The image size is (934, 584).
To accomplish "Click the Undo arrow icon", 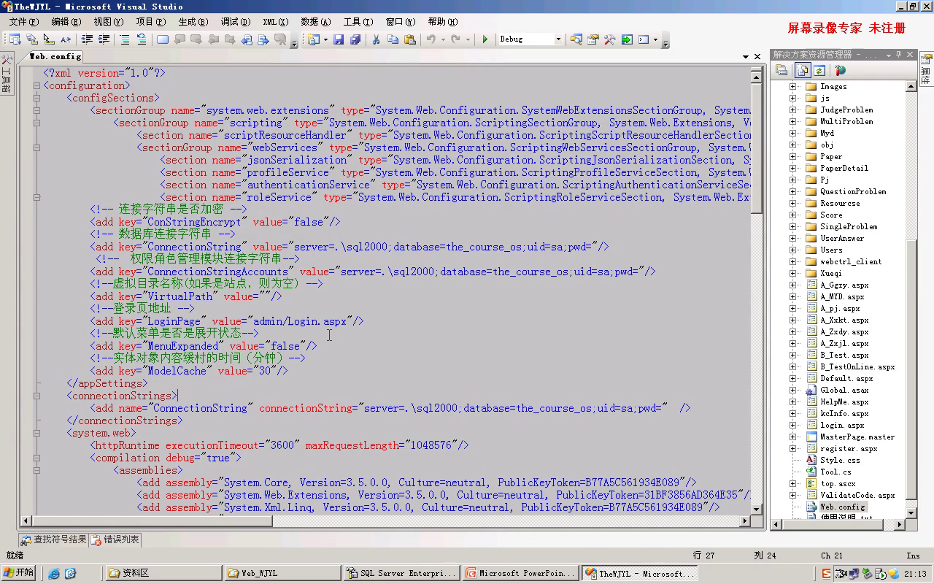I will point(431,39).
